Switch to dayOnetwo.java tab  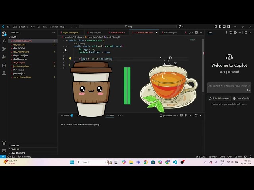[71, 32]
